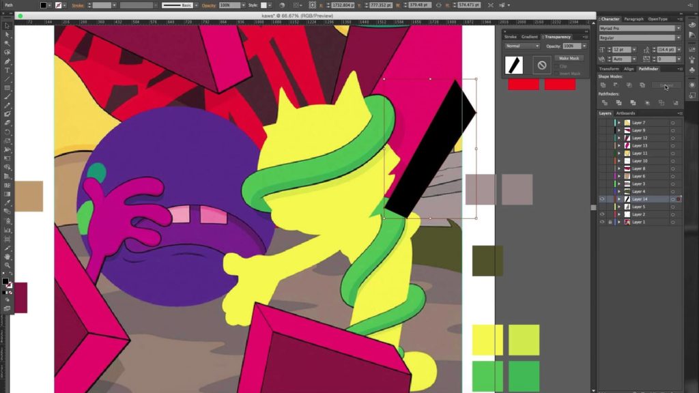
Task: Expand Layer 7 disclosure triangle
Action: pyautogui.click(x=619, y=123)
